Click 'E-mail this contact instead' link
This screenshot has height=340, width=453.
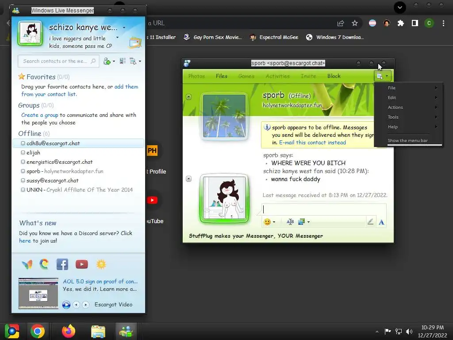(x=312, y=143)
